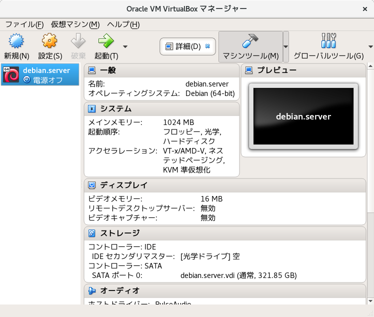Viewport: 374px width, 317px height.
Task: Open the システム section header
Action: tap(161, 109)
